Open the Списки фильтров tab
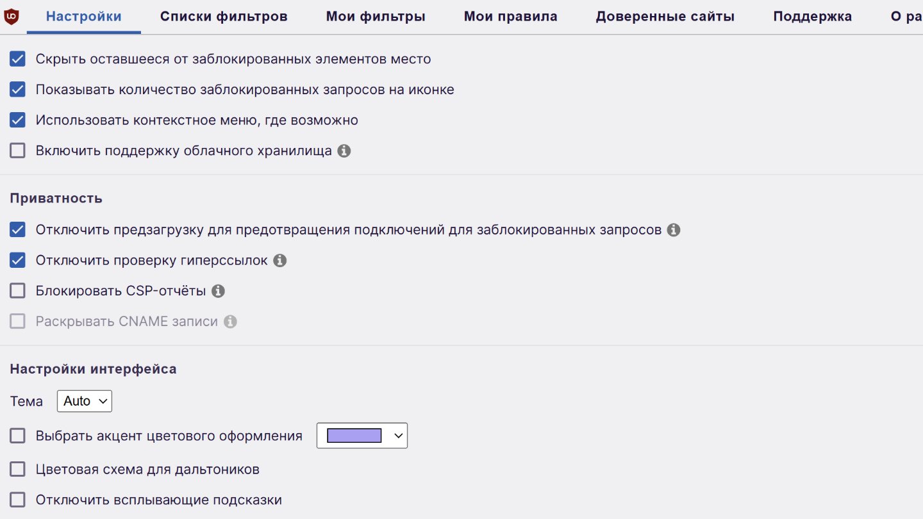This screenshot has height=519, width=923. pos(224,17)
